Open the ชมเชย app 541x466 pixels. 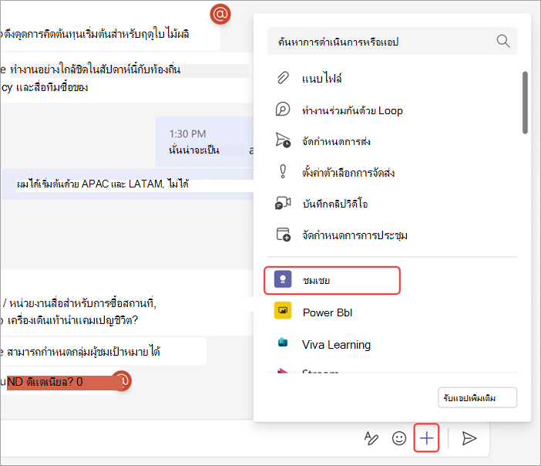coord(332,280)
